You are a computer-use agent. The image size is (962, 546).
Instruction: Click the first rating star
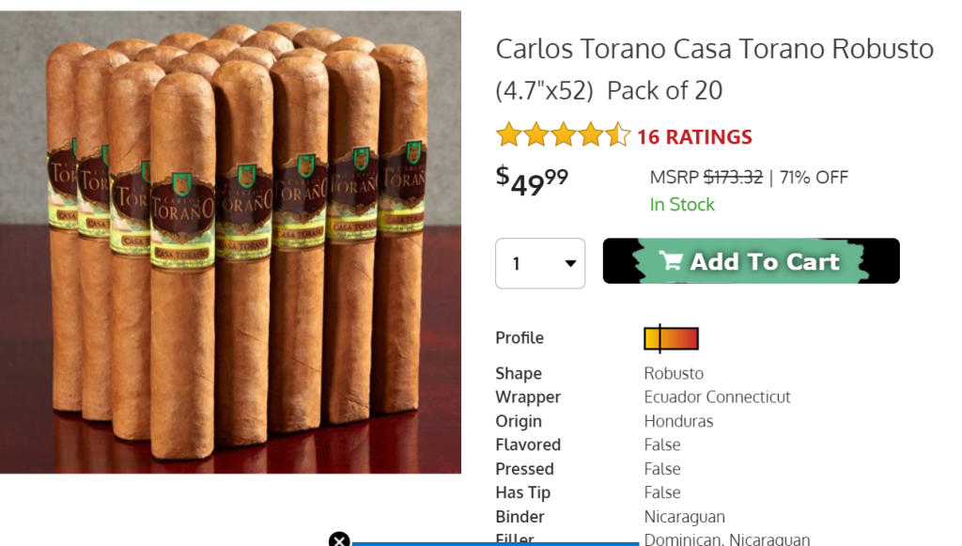(508, 134)
